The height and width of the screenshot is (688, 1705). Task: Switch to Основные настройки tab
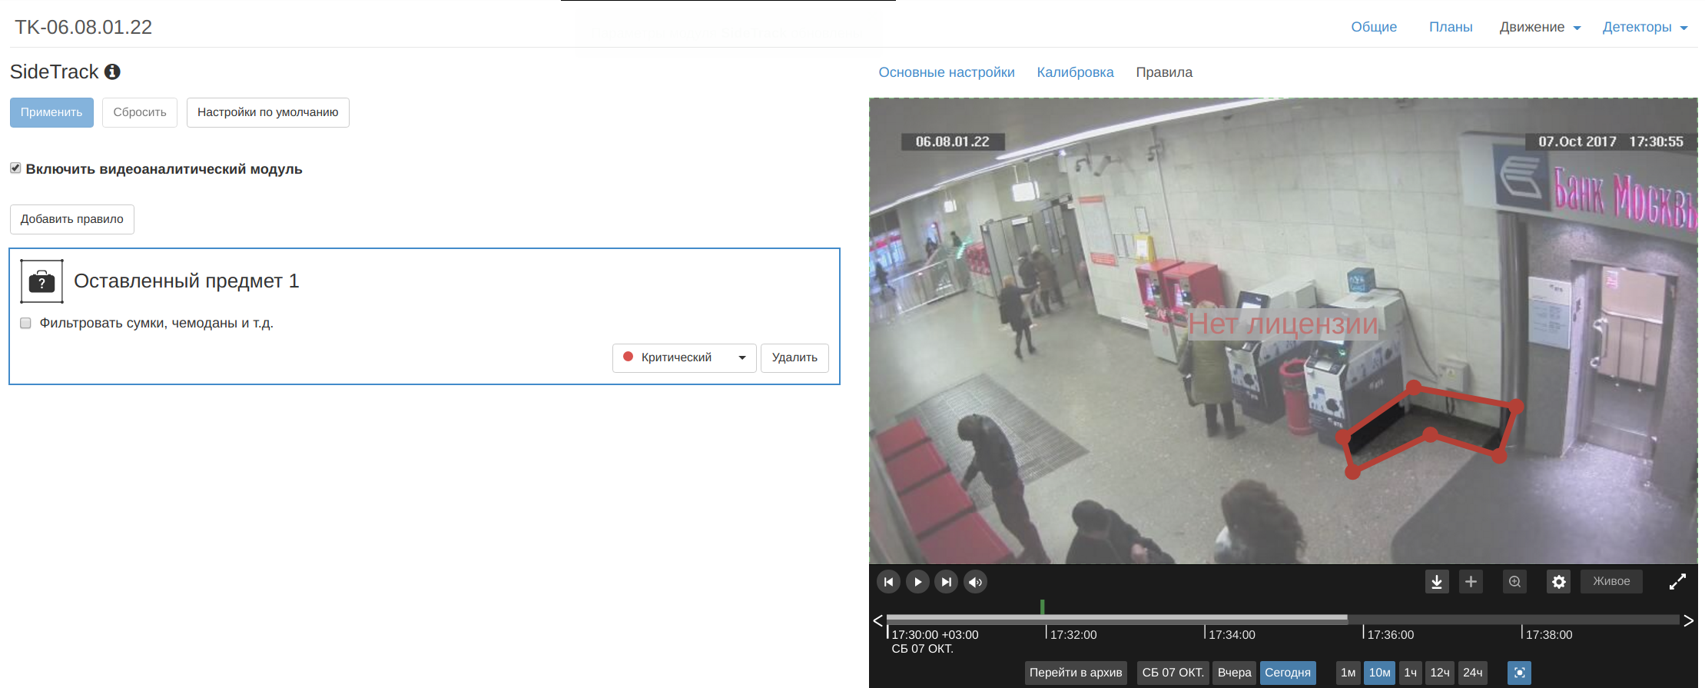pyautogui.click(x=947, y=72)
